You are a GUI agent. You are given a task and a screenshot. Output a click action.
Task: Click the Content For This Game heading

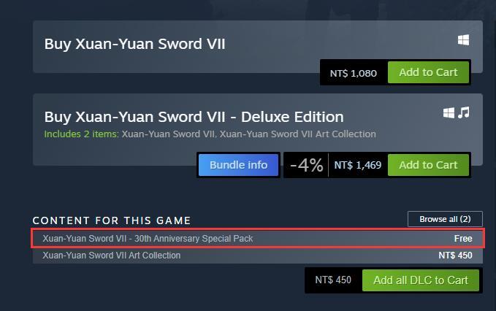point(112,220)
